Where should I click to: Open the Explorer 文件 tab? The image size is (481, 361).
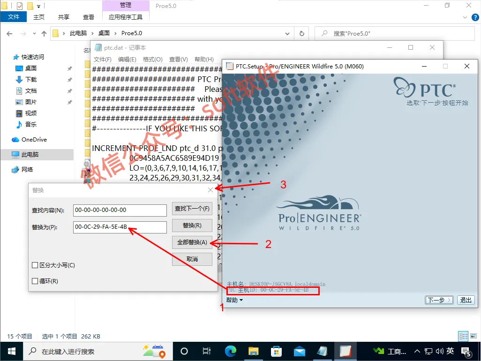[x=14, y=17]
